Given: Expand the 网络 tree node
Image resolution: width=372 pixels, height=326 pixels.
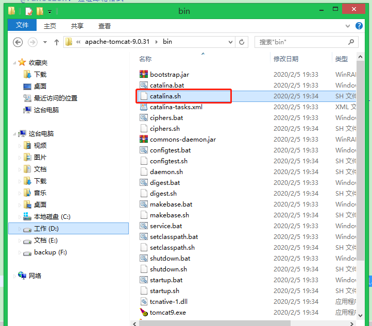Looking at the screenshot, I should 14,276.
